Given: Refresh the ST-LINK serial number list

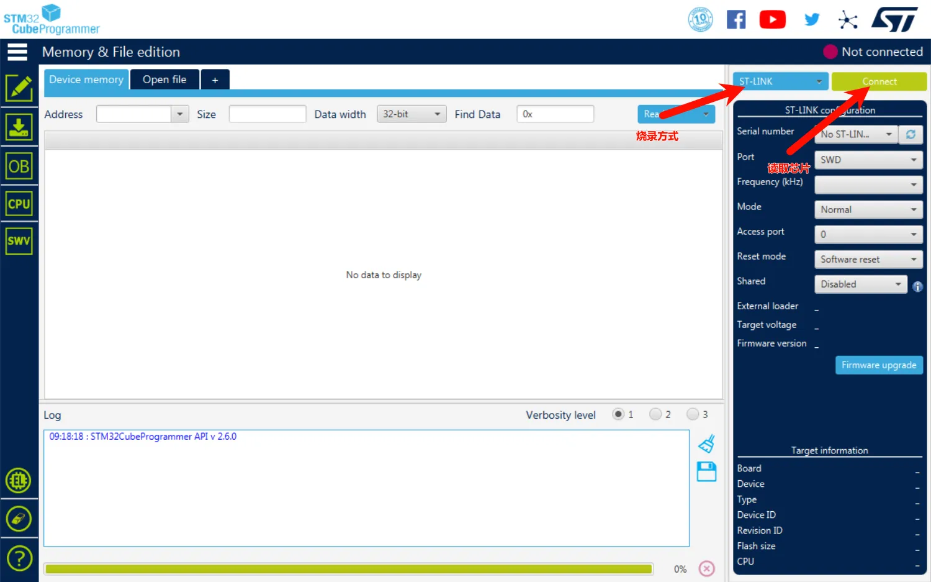Looking at the screenshot, I should tap(911, 134).
